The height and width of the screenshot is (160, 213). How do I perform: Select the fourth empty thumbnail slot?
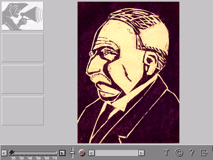click(23, 111)
